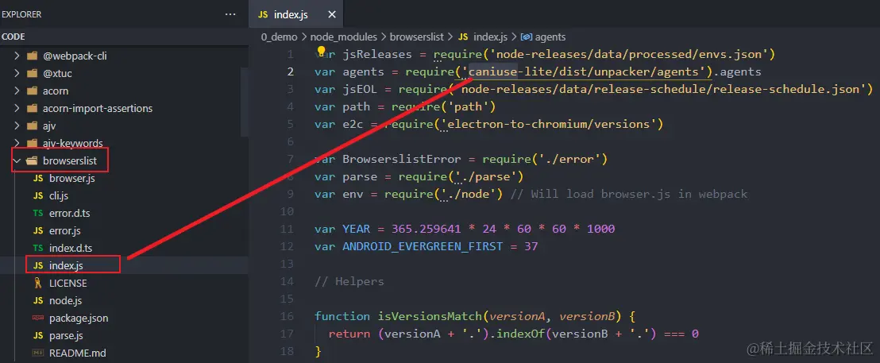Expand the @webpack-cli folder
The height and width of the screenshot is (363, 880).
[16, 56]
